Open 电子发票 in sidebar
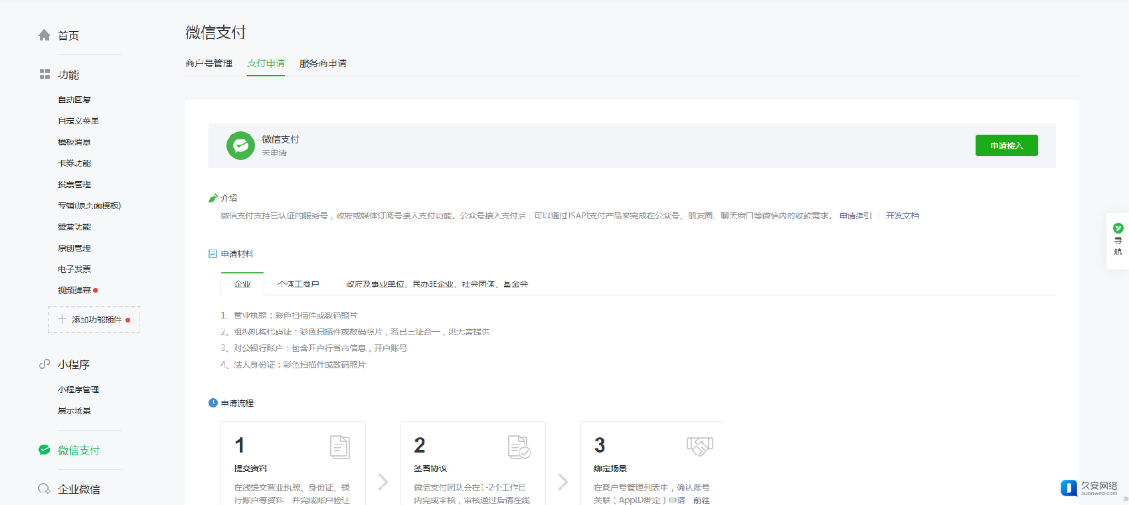 click(x=74, y=269)
